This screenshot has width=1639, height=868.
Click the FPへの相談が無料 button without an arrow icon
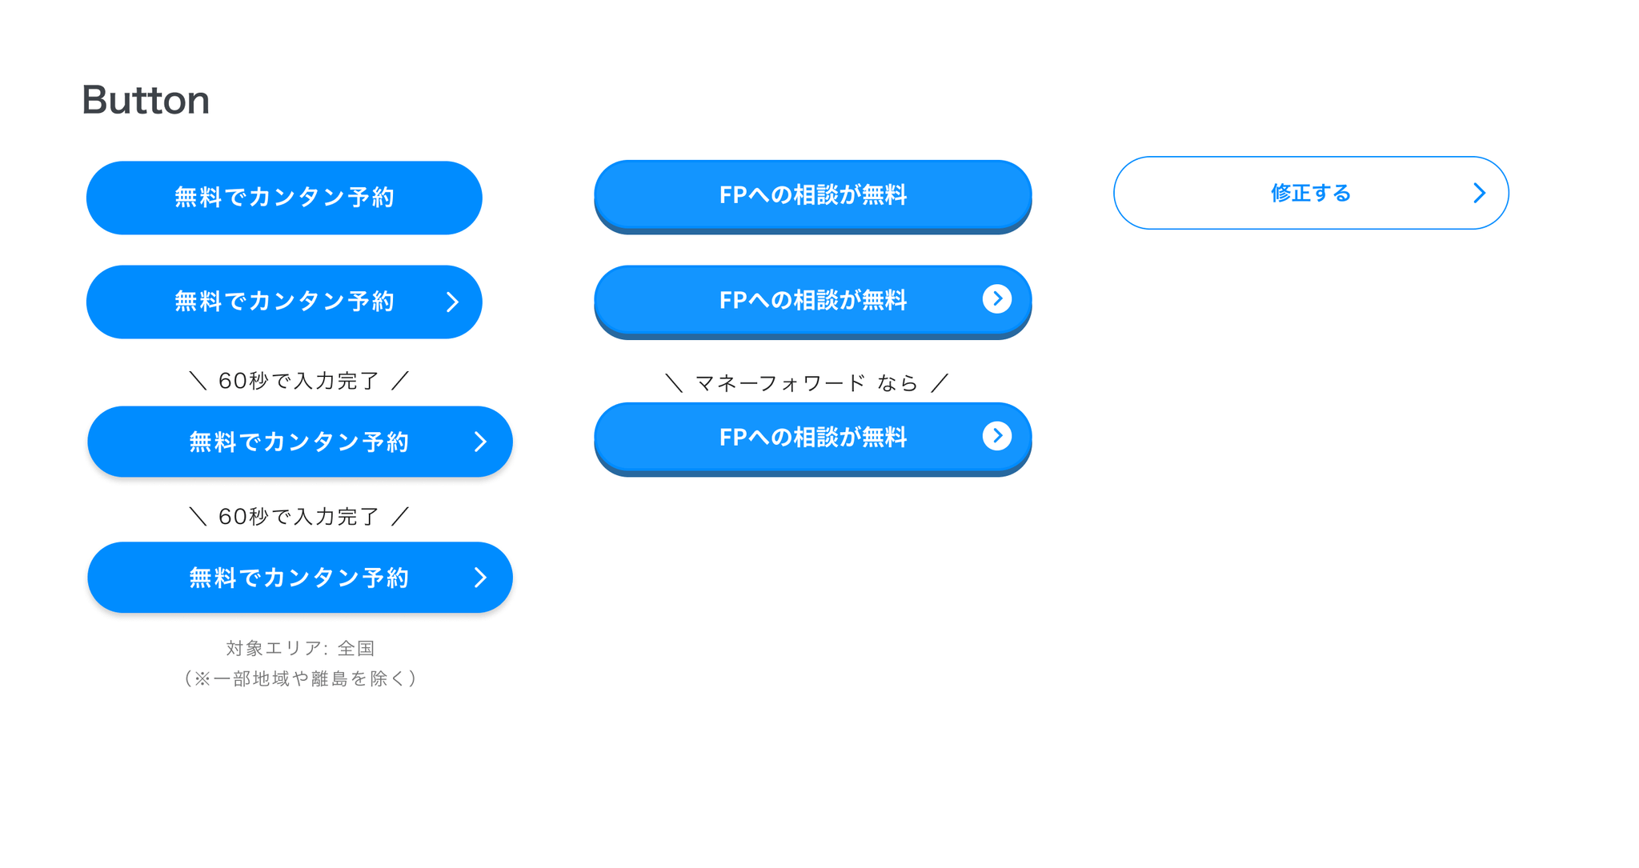[x=812, y=196]
